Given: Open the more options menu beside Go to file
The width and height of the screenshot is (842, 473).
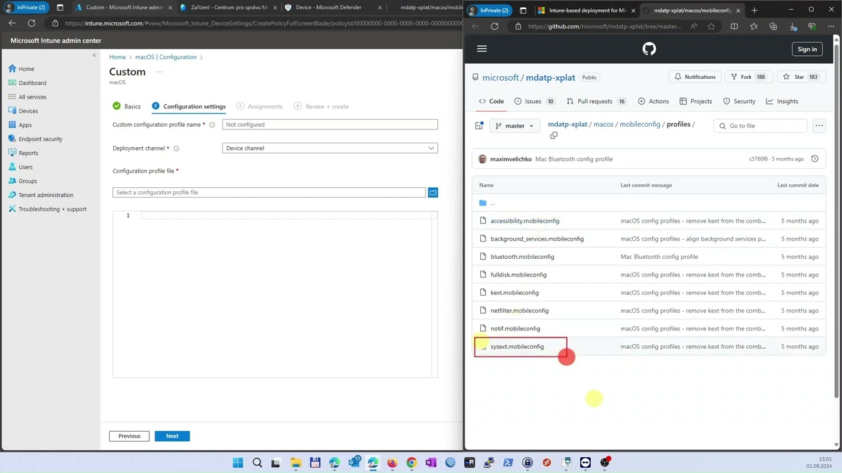Looking at the screenshot, I should [x=819, y=125].
